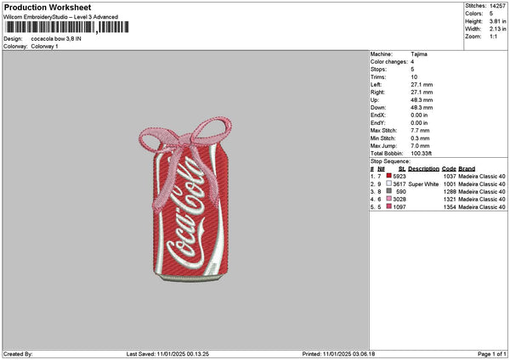Image resolution: width=510 pixels, height=360 pixels.
Task: Click the 'Printed: 11/01/2025 03.06.18' footer text
Action: 338,354
